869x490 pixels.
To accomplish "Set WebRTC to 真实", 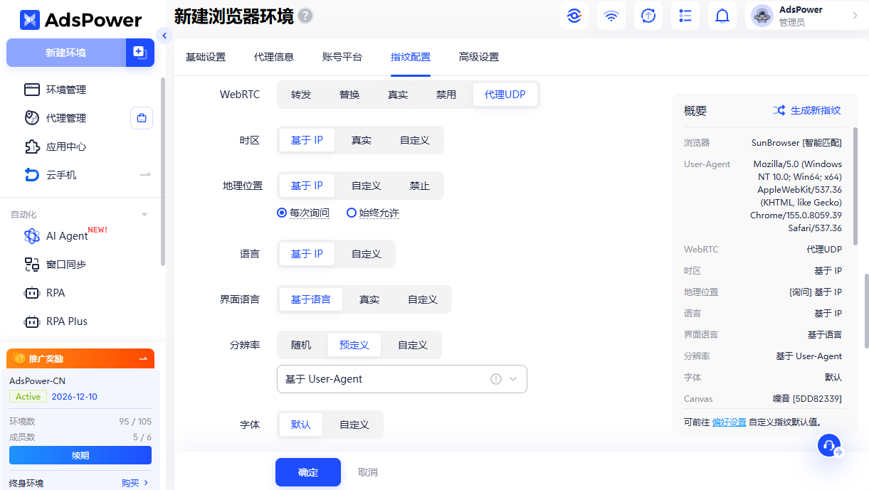I will tap(398, 95).
